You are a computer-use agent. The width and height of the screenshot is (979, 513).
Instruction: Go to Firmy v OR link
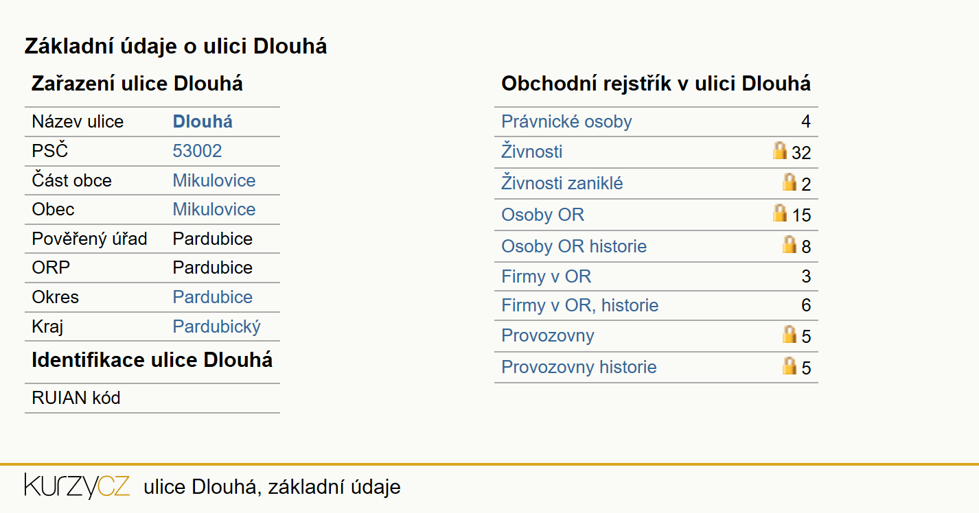click(x=546, y=276)
